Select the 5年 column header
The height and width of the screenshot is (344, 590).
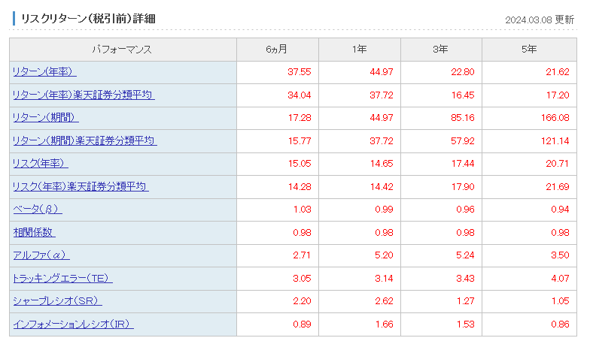(x=529, y=50)
